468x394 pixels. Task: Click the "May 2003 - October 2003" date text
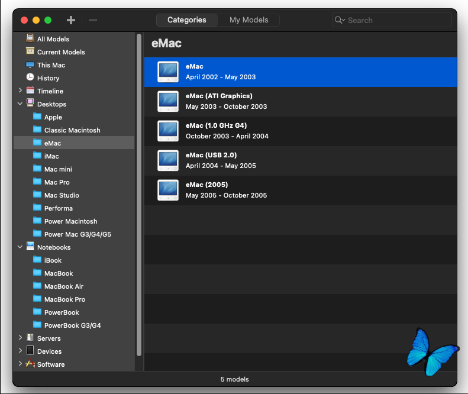[x=226, y=106]
